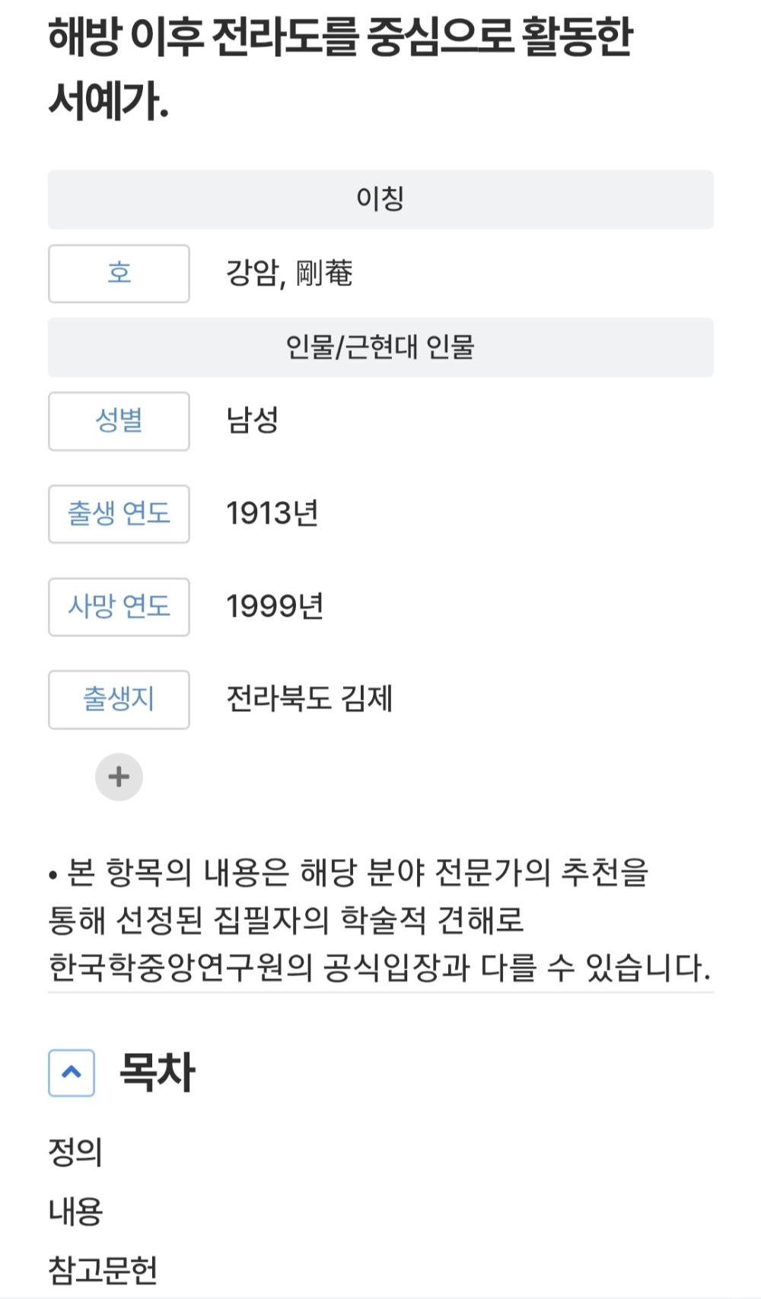Click the 목차 heading text
Viewport: 761px width, 1299px height.
[158, 1072]
